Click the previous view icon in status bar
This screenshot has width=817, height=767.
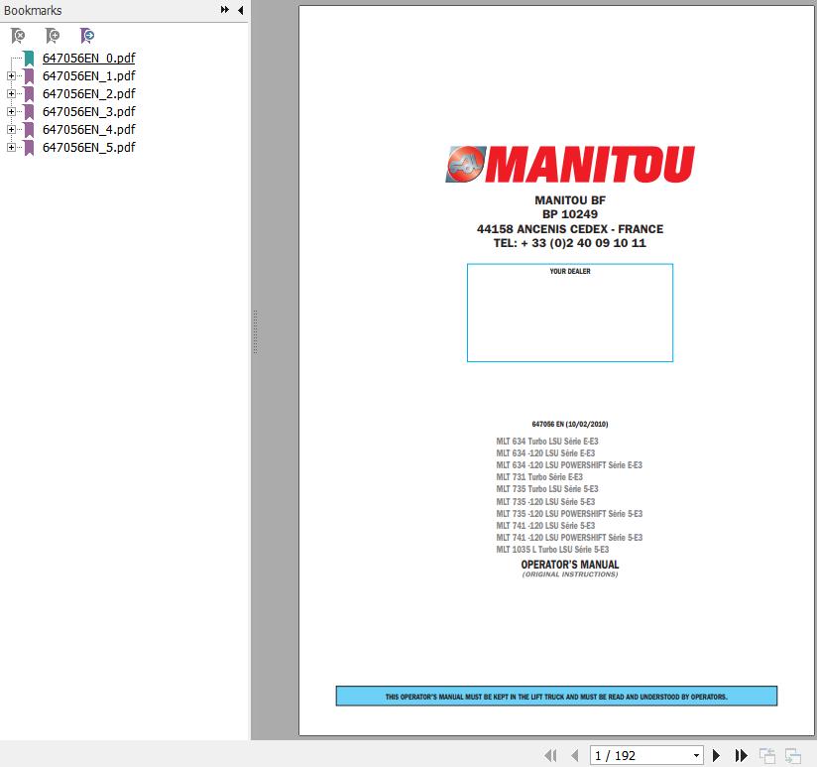pos(767,755)
